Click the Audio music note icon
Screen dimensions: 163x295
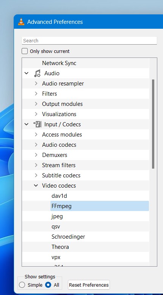point(38,73)
